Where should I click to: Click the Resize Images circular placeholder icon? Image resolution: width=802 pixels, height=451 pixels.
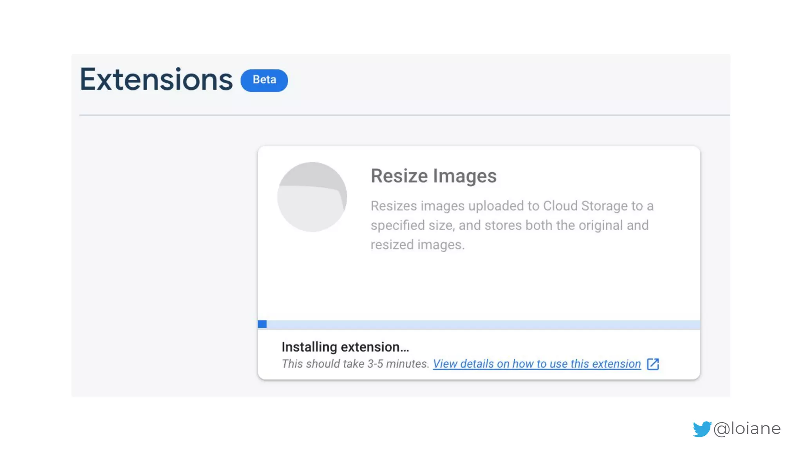pyautogui.click(x=312, y=197)
